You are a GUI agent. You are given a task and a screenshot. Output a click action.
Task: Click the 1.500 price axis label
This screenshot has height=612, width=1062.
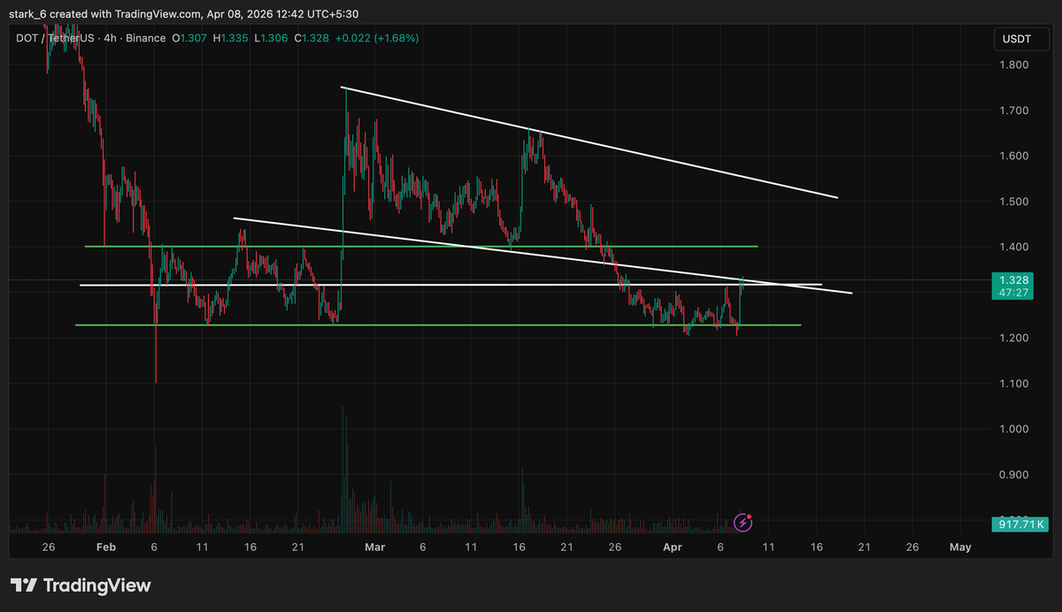click(x=1013, y=202)
